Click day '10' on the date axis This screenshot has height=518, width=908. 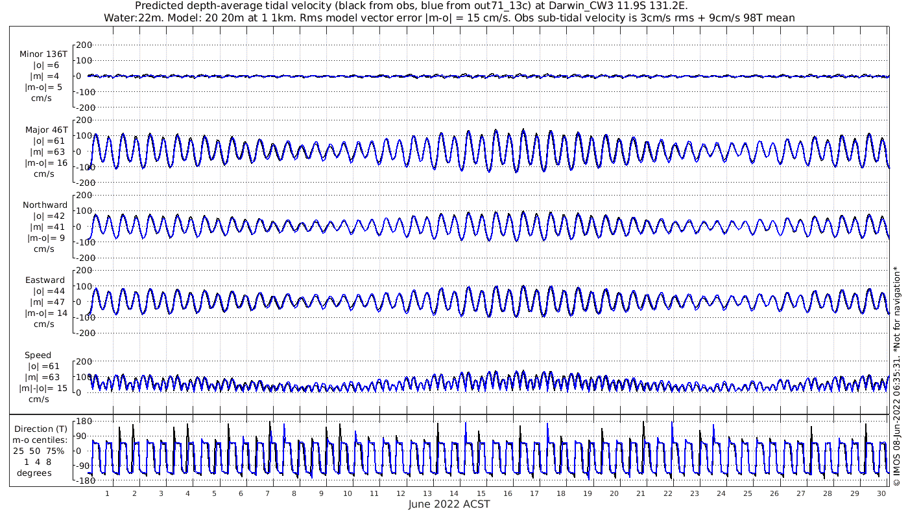(x=348, y=493)
